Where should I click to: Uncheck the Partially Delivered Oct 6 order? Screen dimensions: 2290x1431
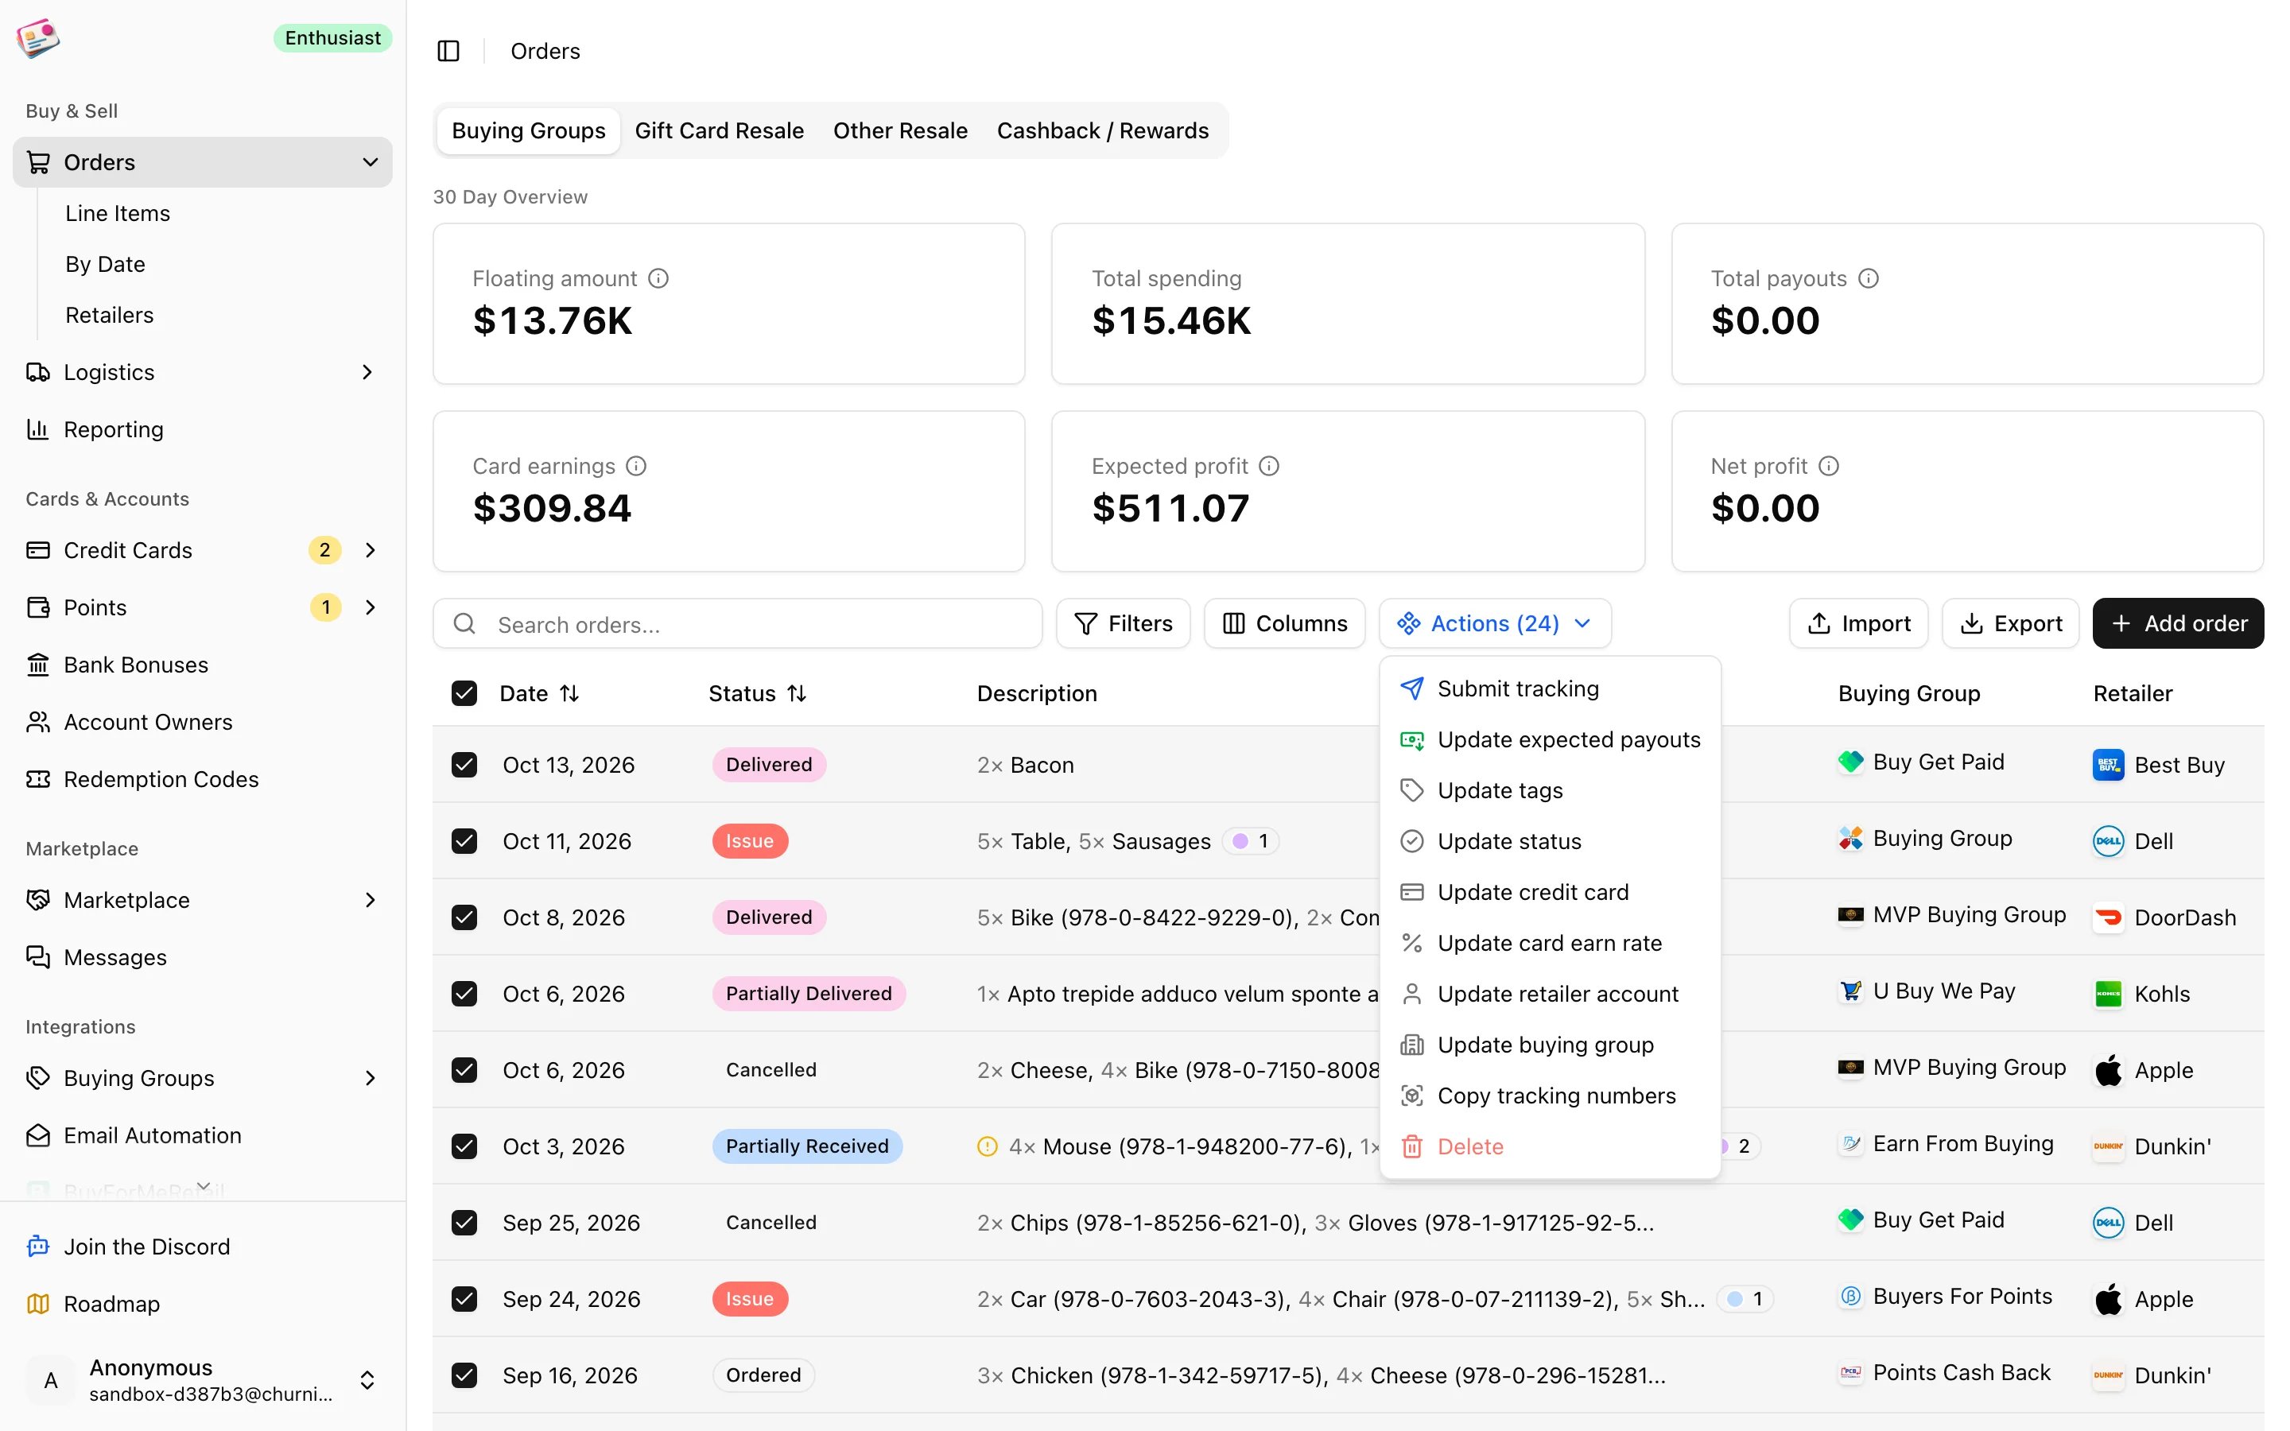point(464,994)
